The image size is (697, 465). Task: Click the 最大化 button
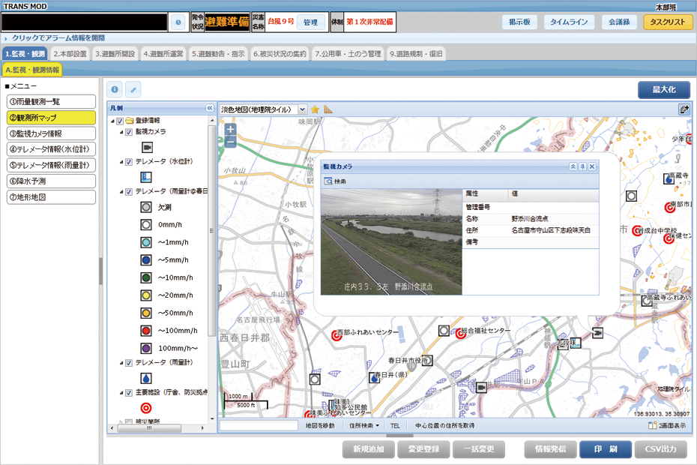(x=664, y=89)
